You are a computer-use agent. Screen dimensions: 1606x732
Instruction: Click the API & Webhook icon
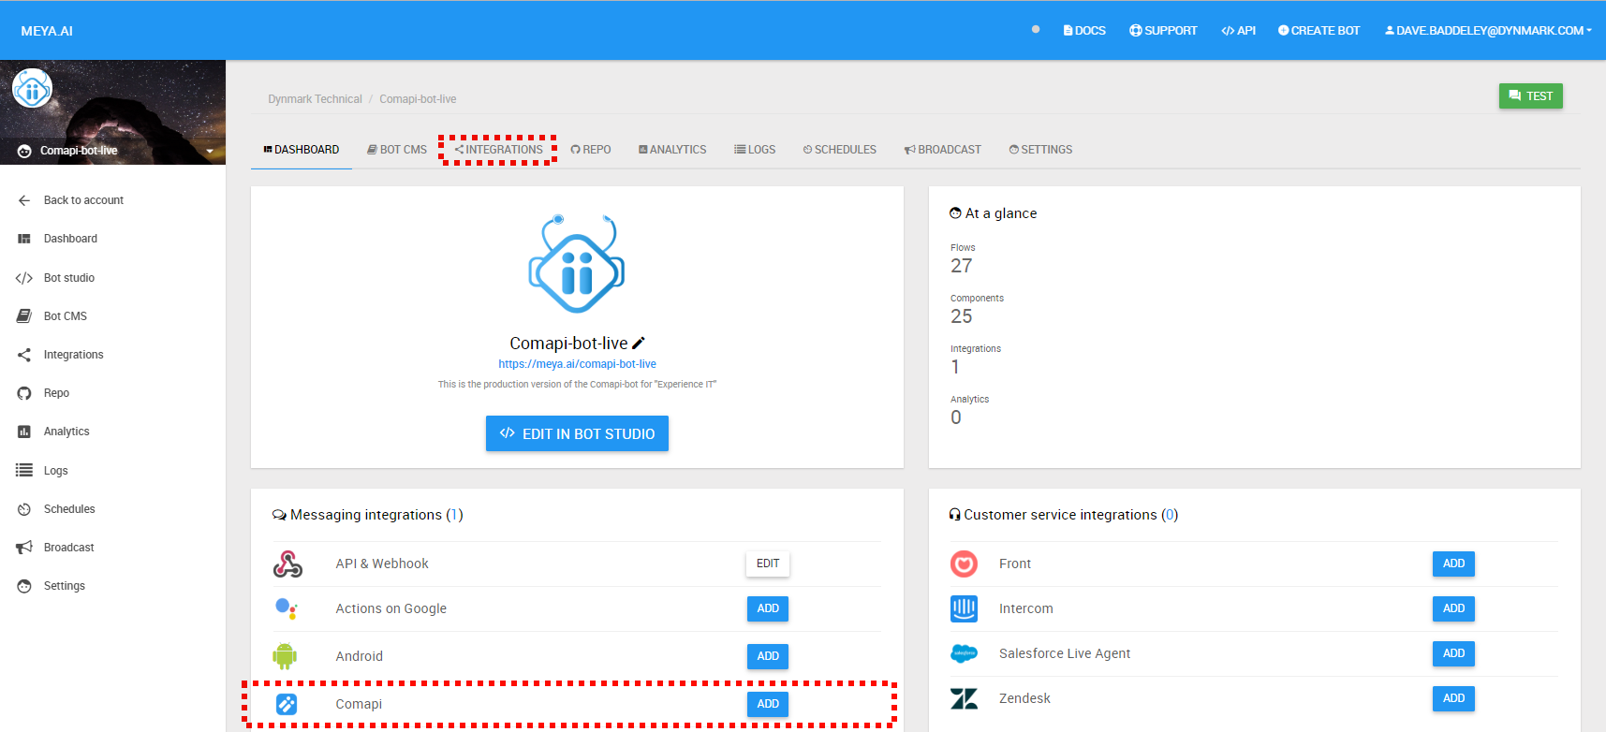click(287, 564)
